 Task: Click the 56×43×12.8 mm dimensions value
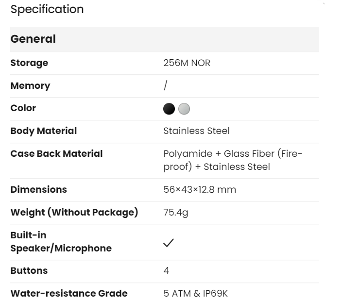(200, 189)
